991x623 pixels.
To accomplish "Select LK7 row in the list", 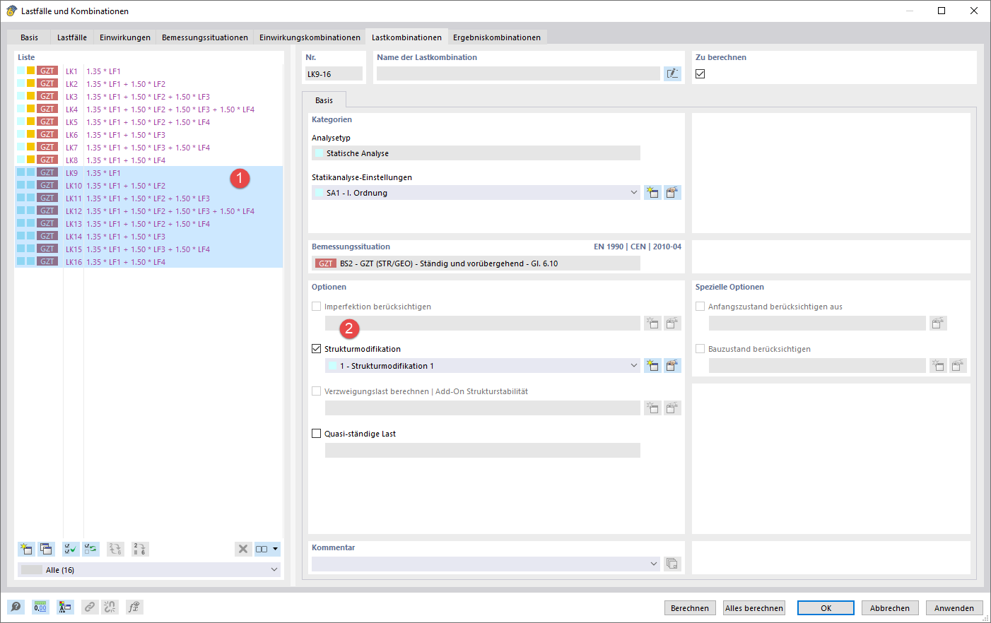I will tap(148, 147).
